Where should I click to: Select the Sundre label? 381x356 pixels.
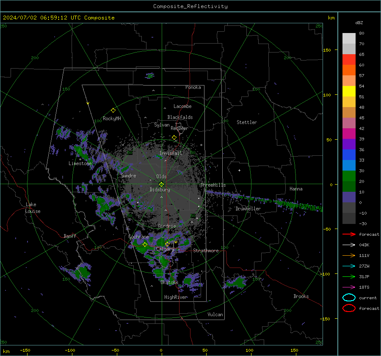(x=128, y=175)
